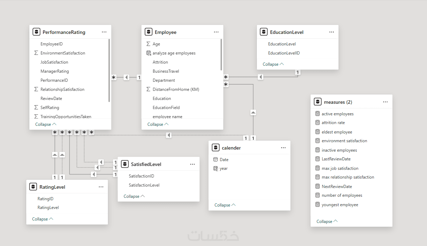The image size is (427, 246).
Task: Click the SatisfiedLevel table header icon
Action: click(x=125, y=164)
